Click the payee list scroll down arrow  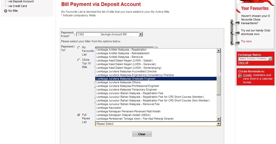click(219, 119)
